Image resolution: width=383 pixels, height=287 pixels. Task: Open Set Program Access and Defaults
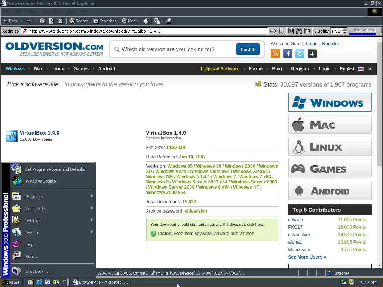pyautogui.click(x=52, y=169)
